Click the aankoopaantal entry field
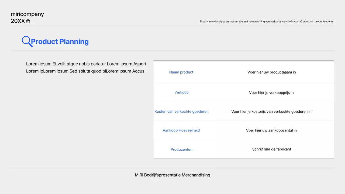The height and width of the screenshot is (194, 345). point(271,130)
